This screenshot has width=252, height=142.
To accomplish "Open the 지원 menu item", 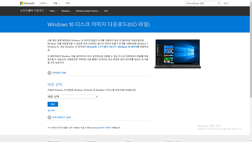I will 67,3.
